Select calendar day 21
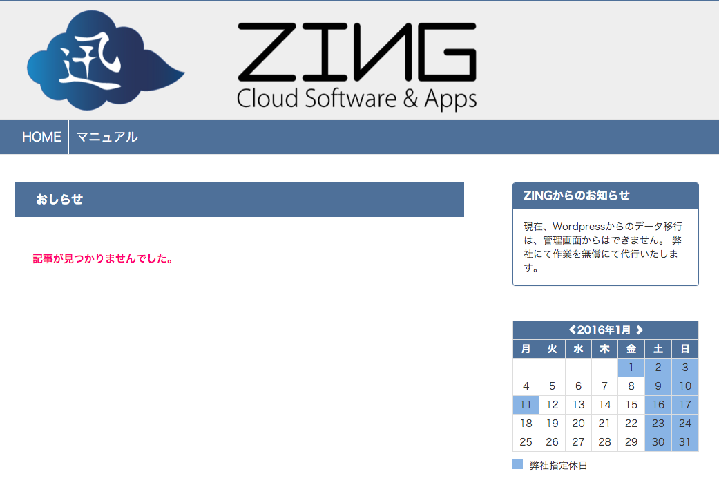This screenshot has height=494, width=719. coord(605,424)
